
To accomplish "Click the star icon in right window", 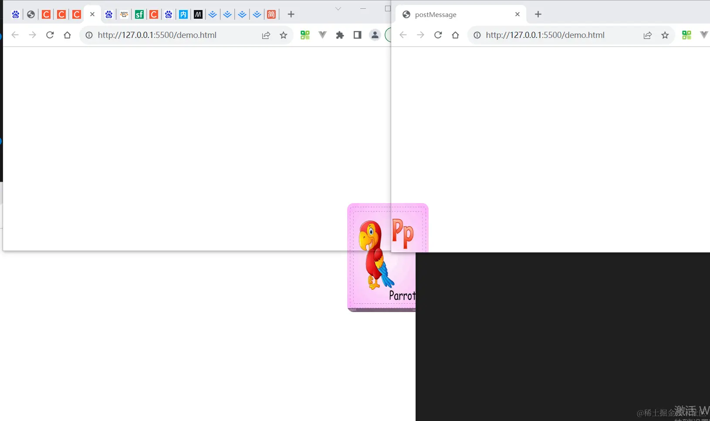I will 665,35.
